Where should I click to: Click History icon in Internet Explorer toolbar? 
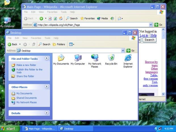click(x=112, y=18)
